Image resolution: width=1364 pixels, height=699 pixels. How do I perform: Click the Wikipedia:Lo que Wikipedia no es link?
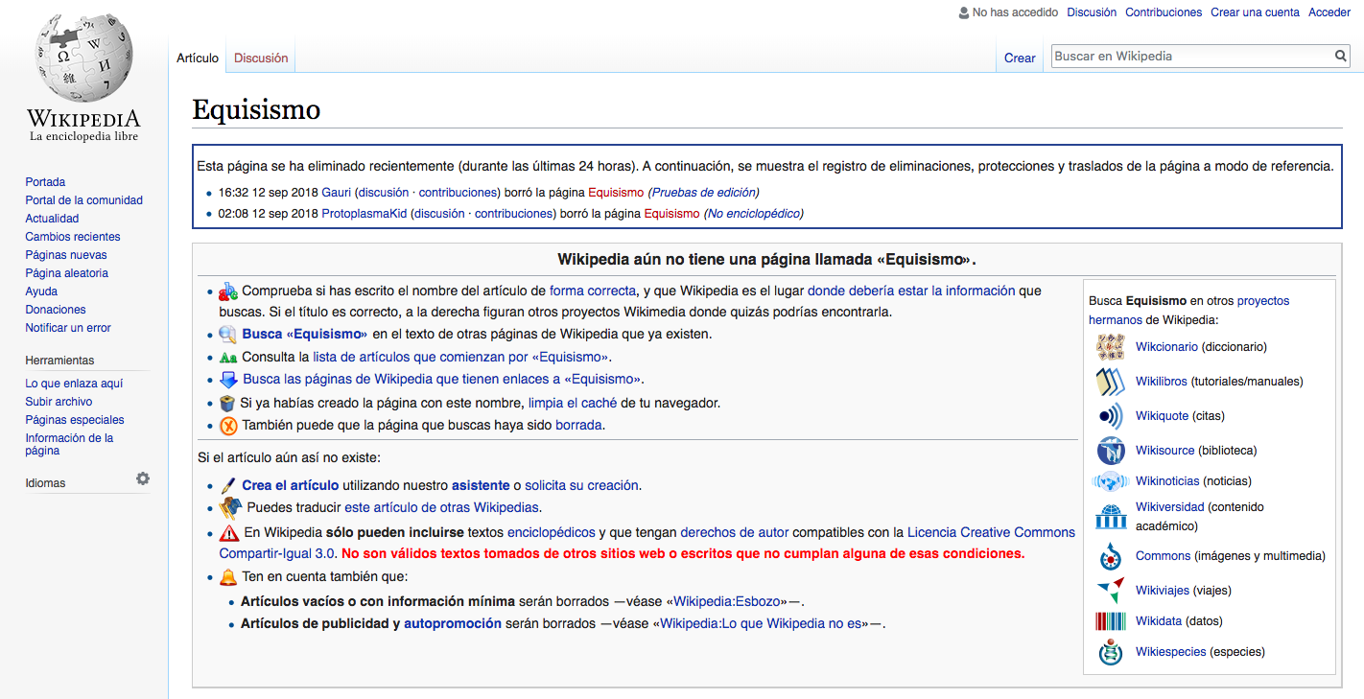click(761, 623)
